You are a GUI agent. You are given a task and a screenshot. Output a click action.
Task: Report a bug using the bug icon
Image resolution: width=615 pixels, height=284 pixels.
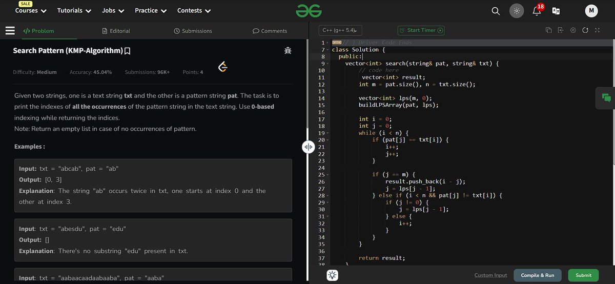(x=288, y=51)
